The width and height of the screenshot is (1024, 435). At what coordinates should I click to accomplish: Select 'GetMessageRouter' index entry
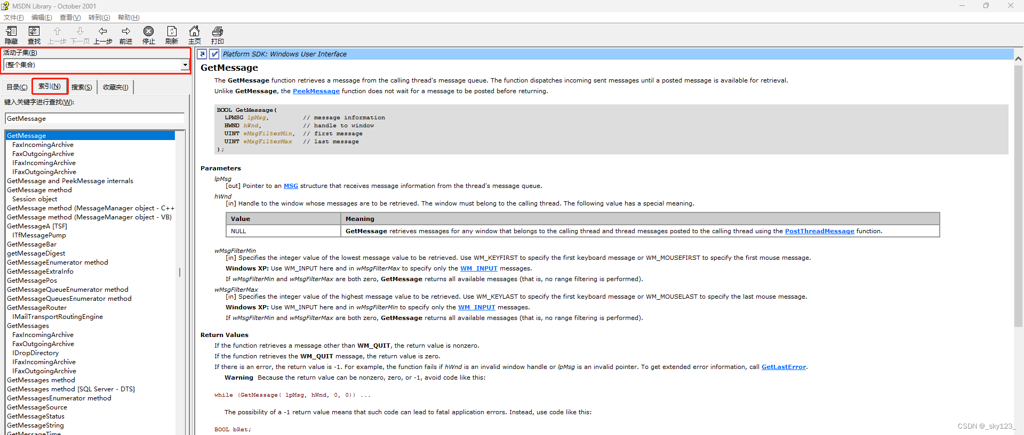37,308
